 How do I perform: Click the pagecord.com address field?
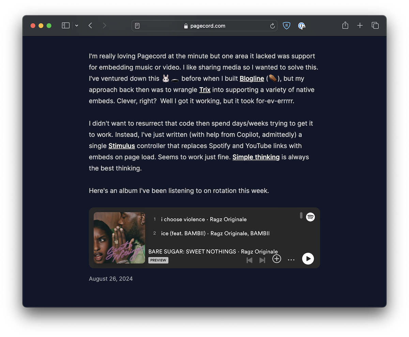tap(204, 26)
